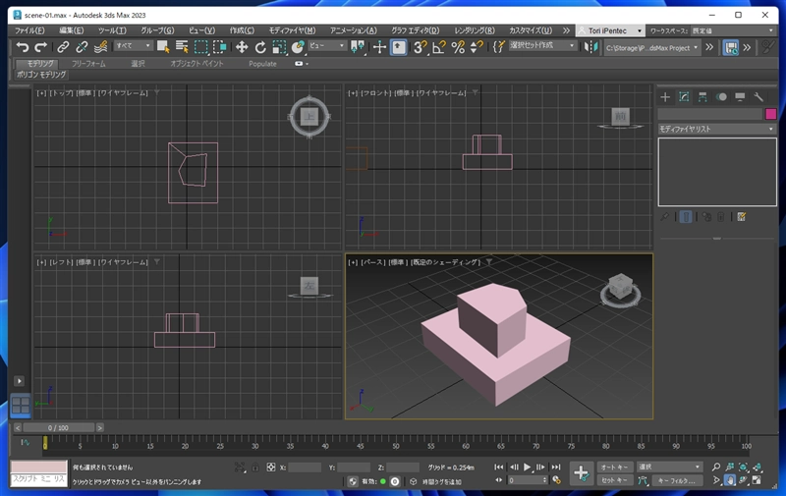Expand the Tori iPentec user account dropdown
Screen dimensions: 786x496
[610, 30]
